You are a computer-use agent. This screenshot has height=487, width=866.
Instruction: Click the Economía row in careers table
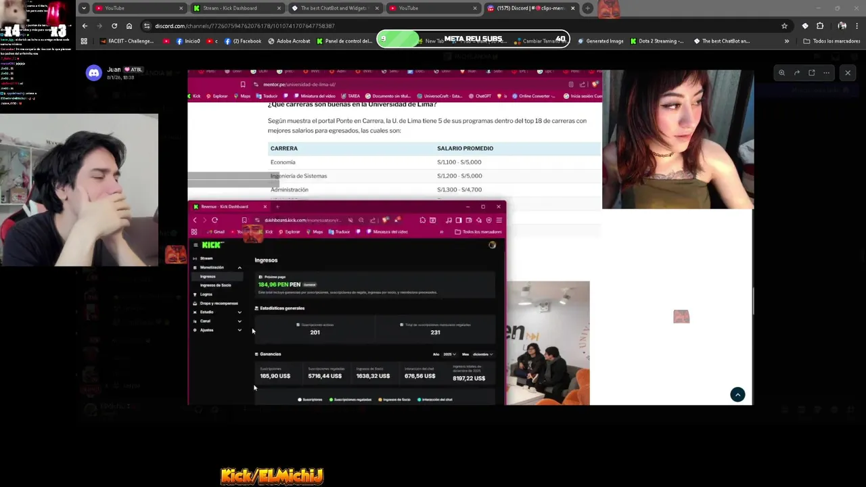tap(434, 162)
